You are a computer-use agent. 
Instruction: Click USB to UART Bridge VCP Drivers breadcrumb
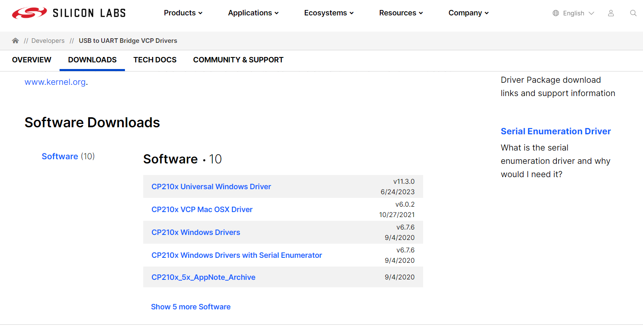pyautogui.click(x=128, y=41)
